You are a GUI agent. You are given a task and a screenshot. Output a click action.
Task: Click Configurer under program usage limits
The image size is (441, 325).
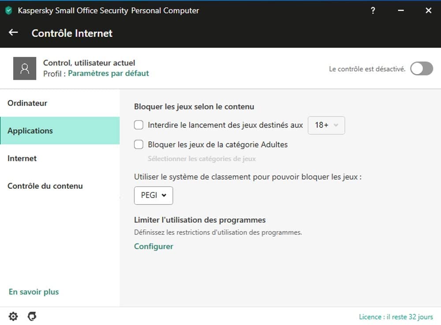[153, 247]
